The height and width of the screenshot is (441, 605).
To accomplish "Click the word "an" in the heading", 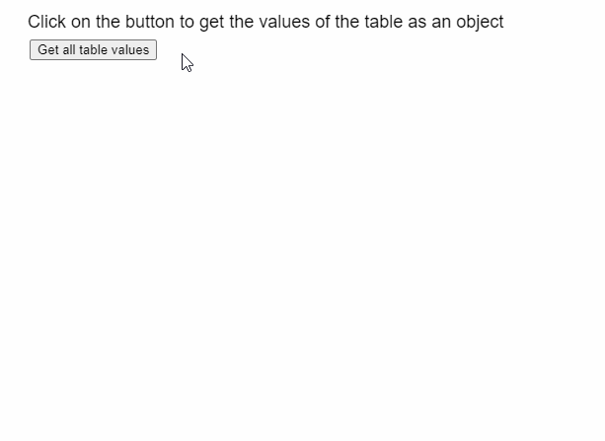I will [x=440, y=22].
